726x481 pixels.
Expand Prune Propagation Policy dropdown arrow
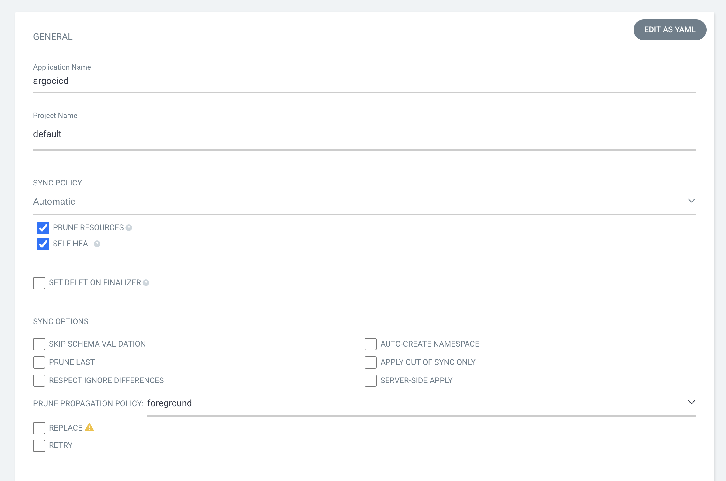[691, 402]
